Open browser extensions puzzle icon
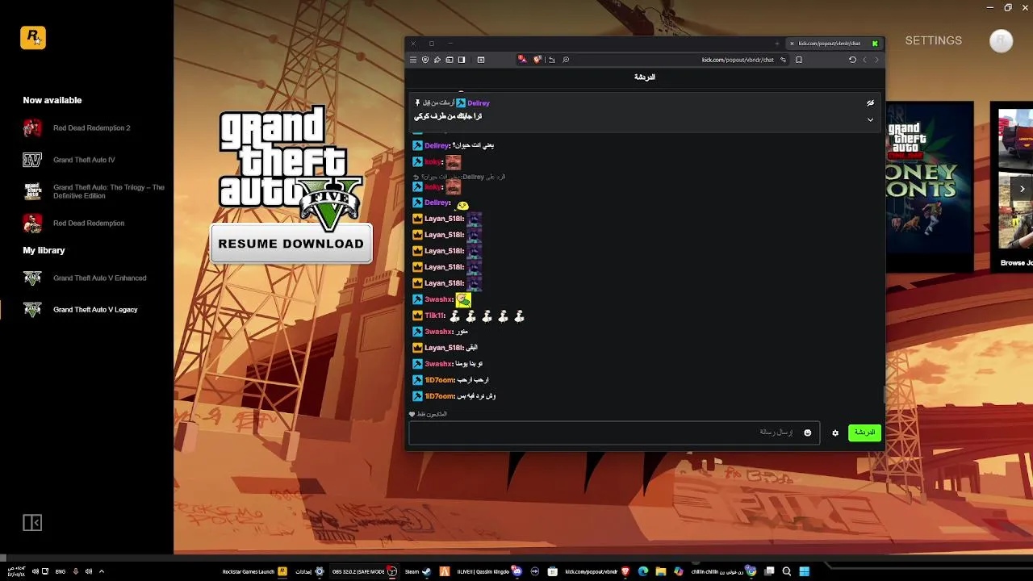Screen dimensions: 1033x581 coord(437,60)
